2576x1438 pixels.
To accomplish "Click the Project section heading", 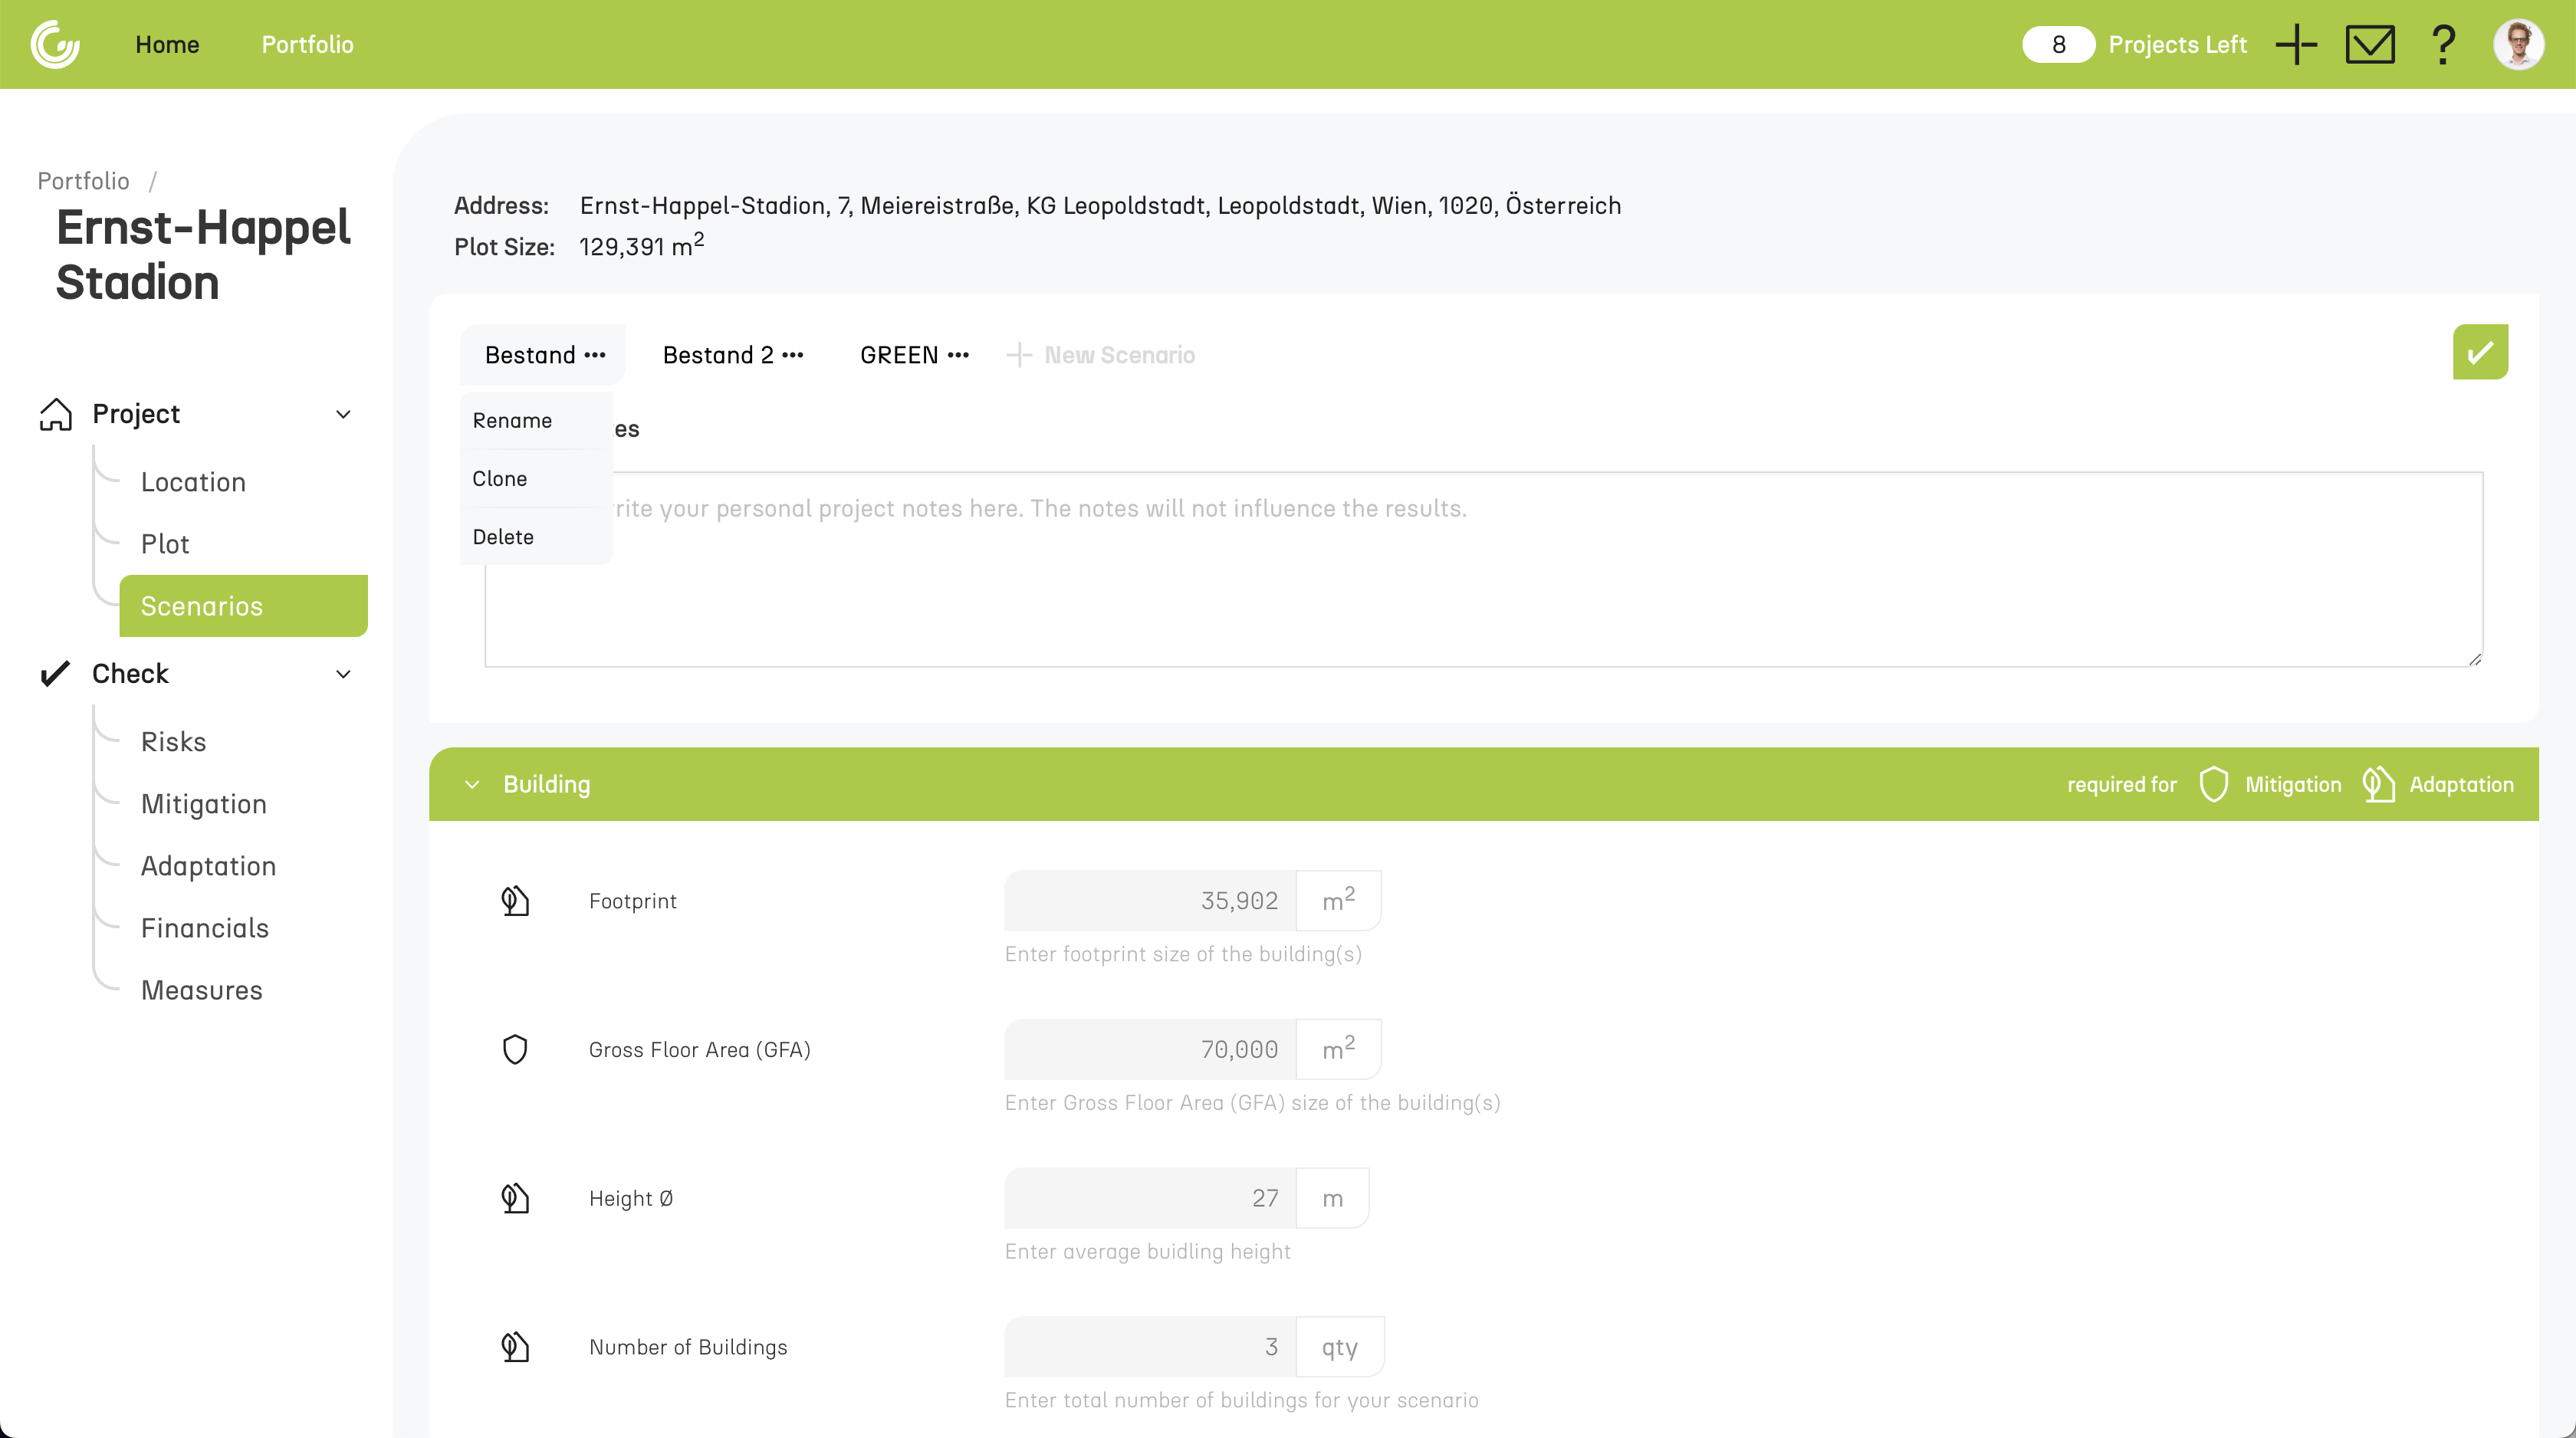I will tap(136, 414).
